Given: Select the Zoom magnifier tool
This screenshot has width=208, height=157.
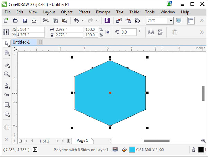Looking at the screenshot, I should (x=7, y=74).
